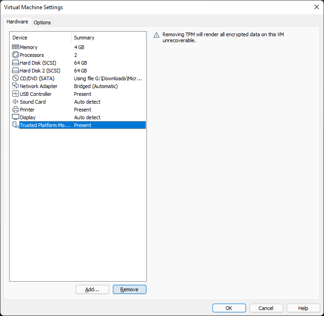This screenshot has width=324, height=316.
Task: Select the Processors row label
Action: click(x=32, y=55)
